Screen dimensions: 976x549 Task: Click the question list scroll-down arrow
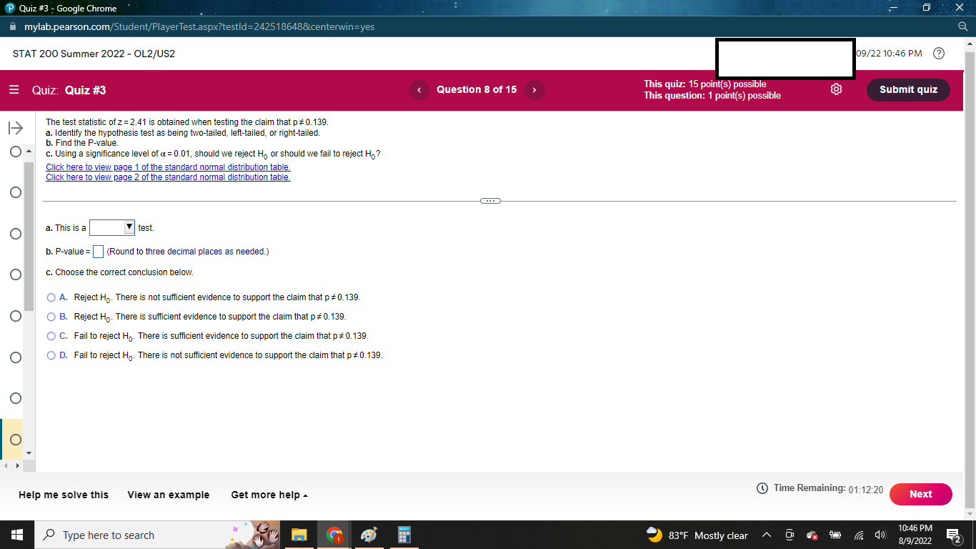click(29, 453)
